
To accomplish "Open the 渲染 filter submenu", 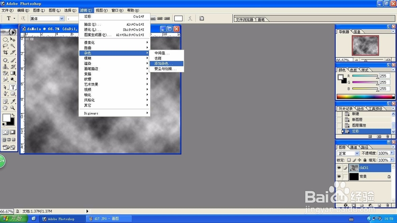I will pos(114,63).
